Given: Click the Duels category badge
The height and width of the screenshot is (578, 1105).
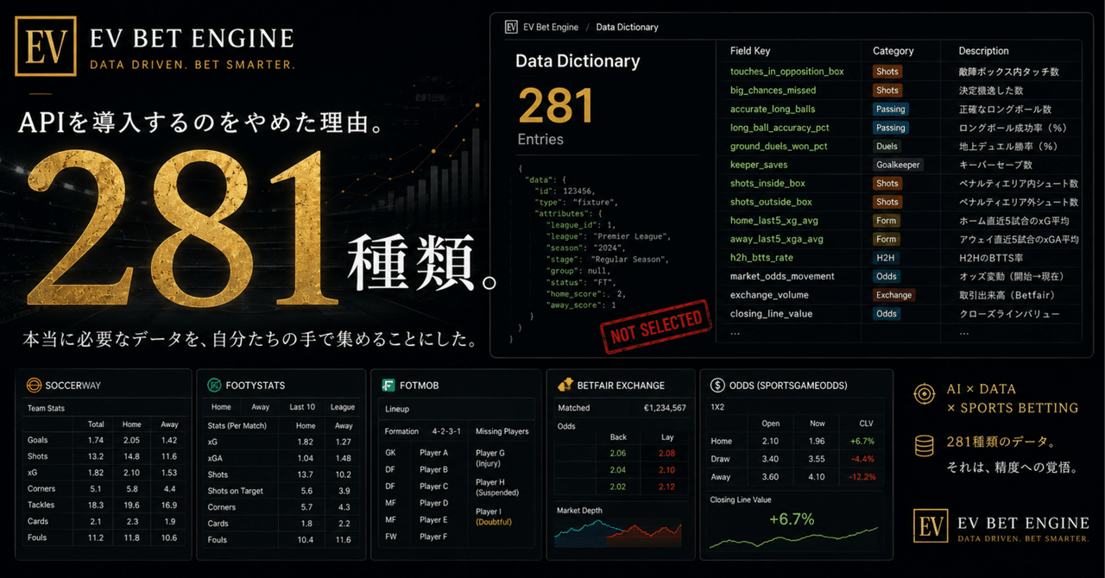Looking at the screenshot, I should coord(887,146).
